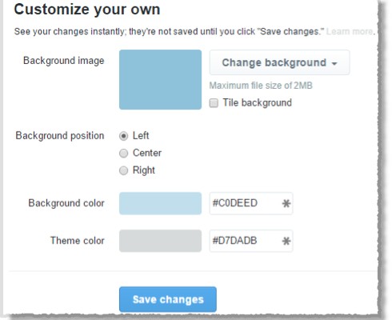Click the Left label text

[141, 136]
